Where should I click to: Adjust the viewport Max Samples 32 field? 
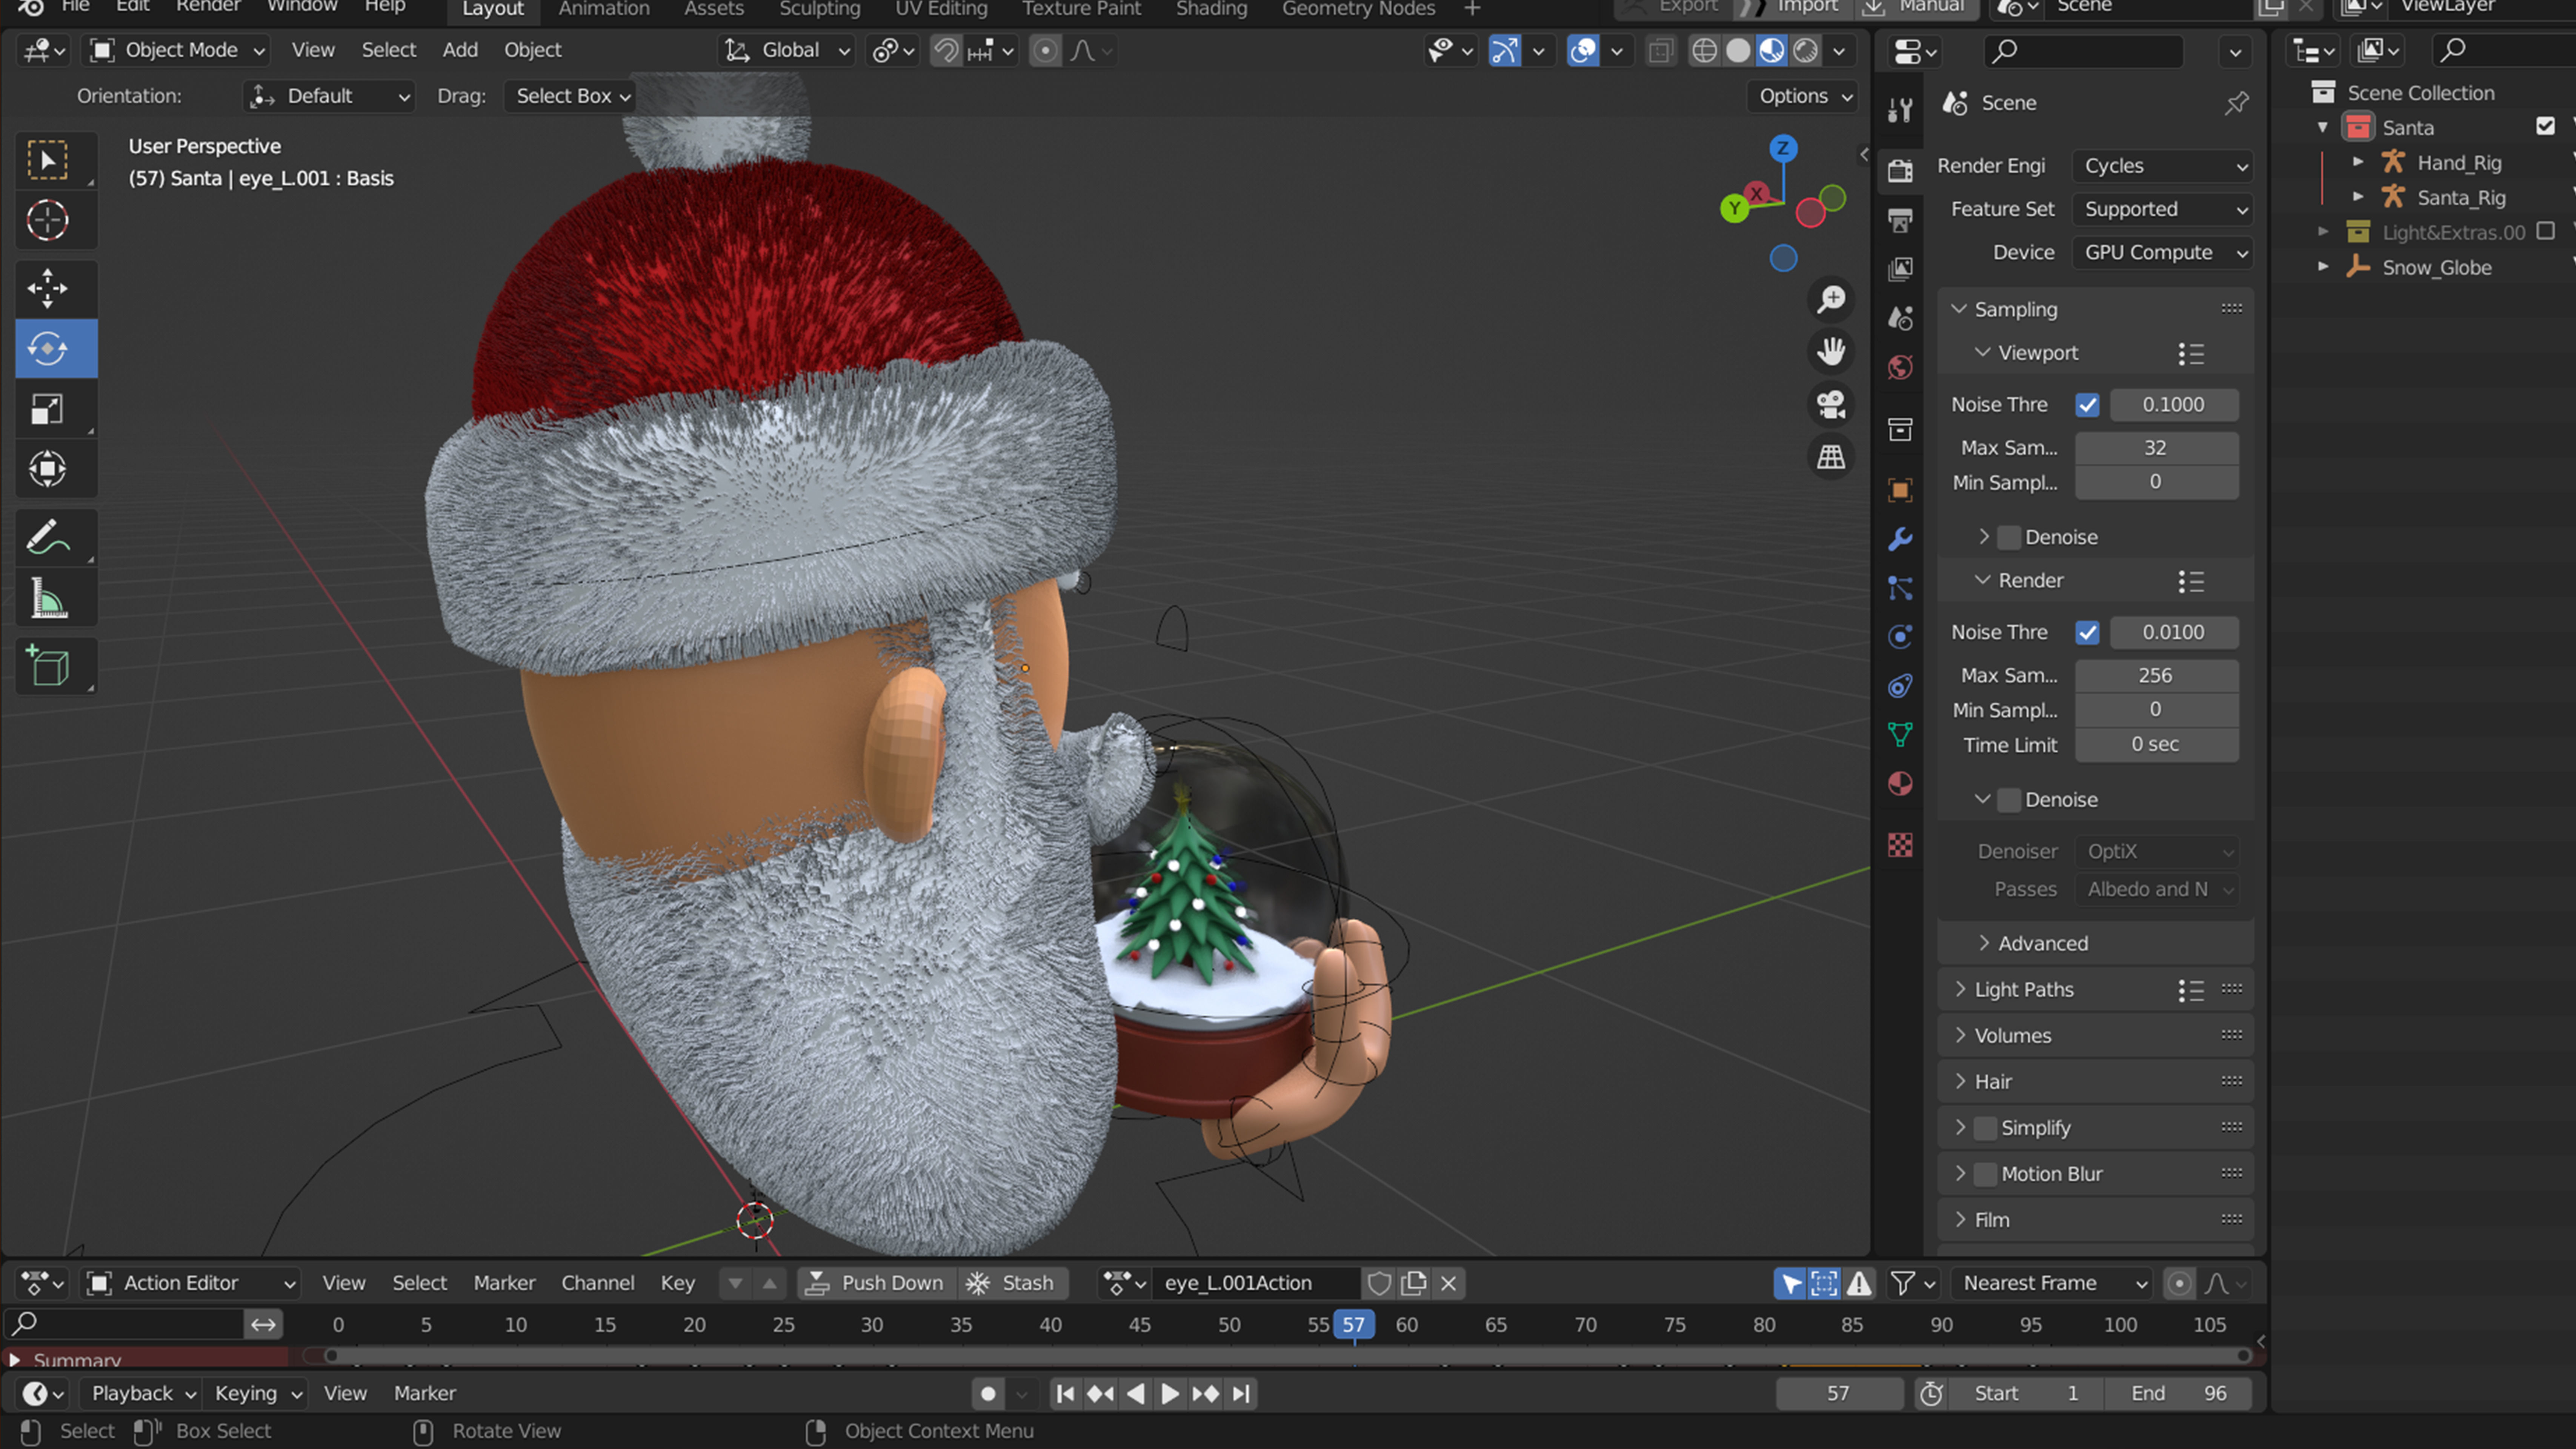point(2156,448)
